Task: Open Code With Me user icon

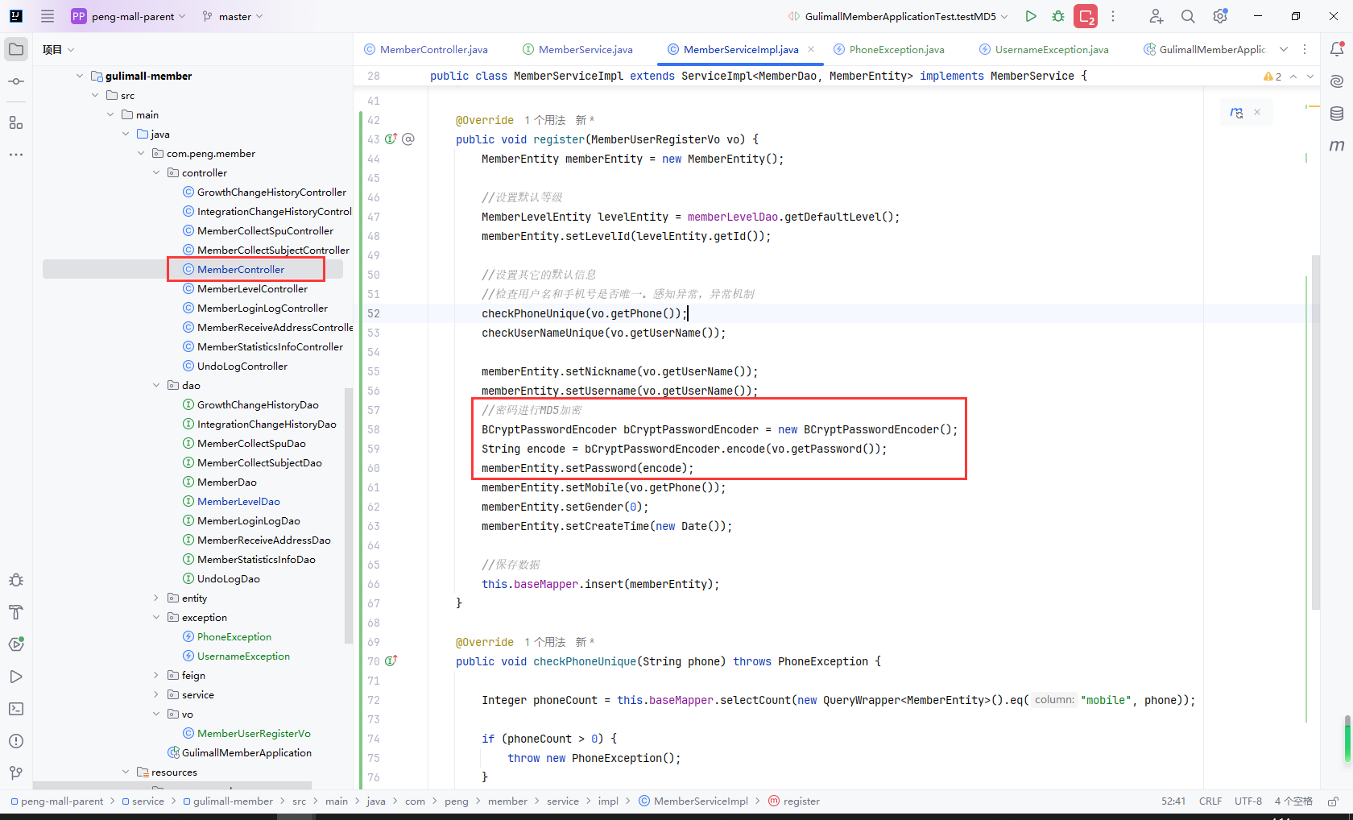Action: click(x=1156, y=16)
